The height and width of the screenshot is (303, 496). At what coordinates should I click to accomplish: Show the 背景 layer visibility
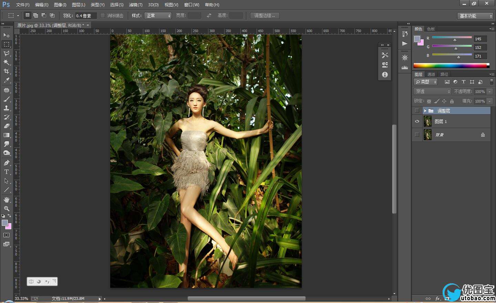pos(417,135)
